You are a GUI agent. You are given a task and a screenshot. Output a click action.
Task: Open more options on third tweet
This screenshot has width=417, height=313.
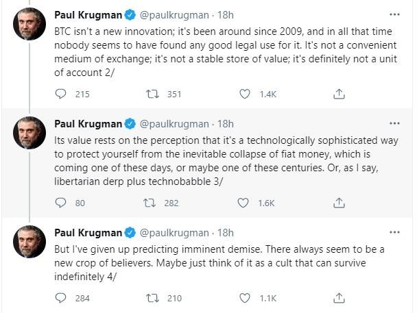point(394,233)
